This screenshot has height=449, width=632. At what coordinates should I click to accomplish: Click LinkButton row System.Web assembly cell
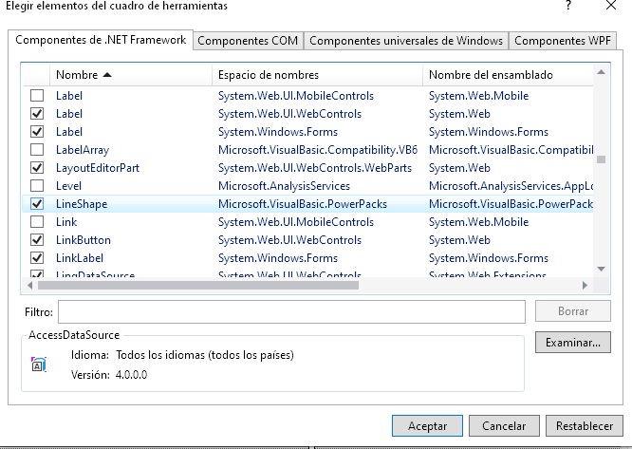(x=459, y=240)
